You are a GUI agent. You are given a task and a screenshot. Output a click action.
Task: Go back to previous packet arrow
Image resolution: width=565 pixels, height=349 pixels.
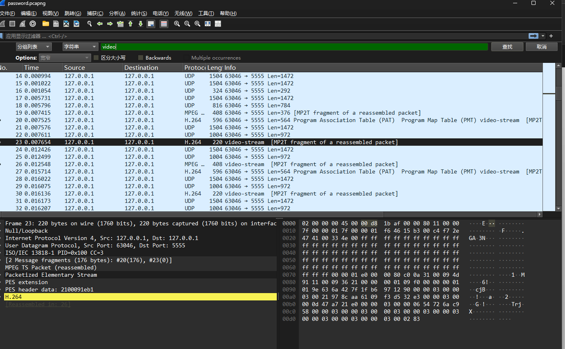tap(100, 24)
